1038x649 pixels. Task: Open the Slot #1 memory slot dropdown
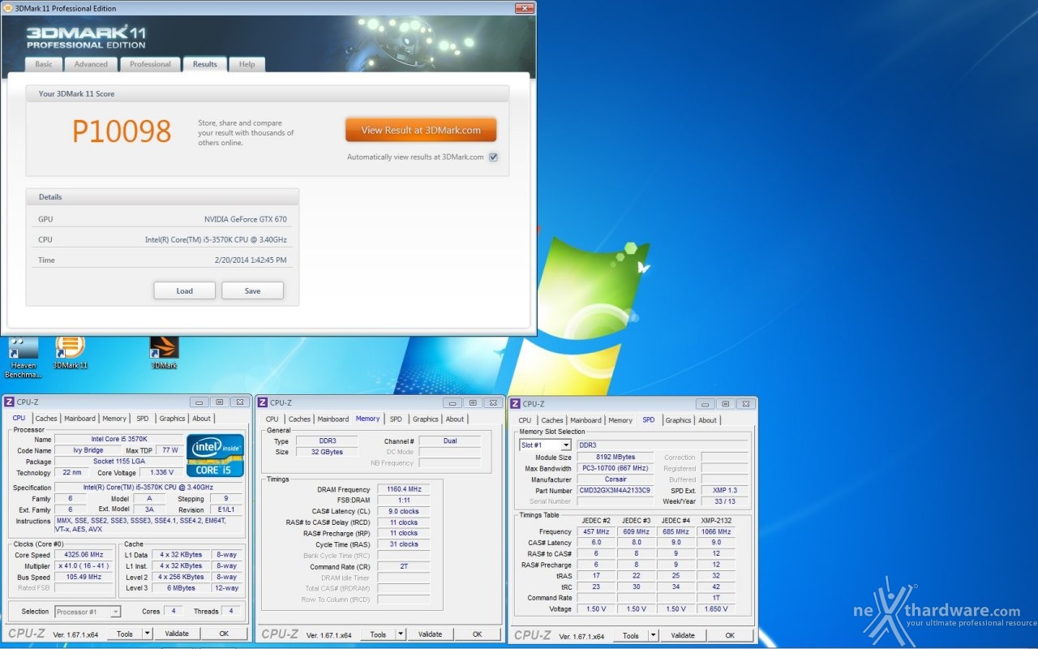[x=545, y=445]
